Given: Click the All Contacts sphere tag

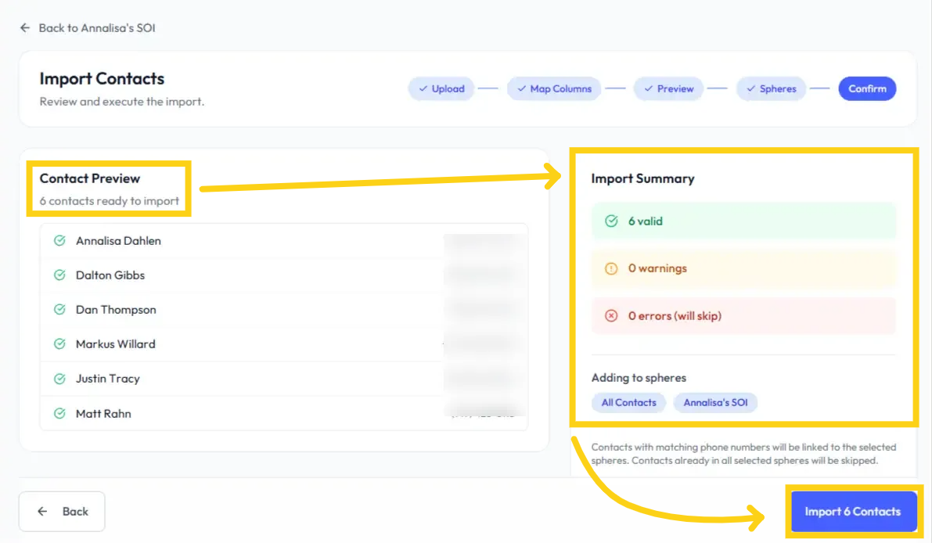Looking at the screenshot, I should click(628, 403).
